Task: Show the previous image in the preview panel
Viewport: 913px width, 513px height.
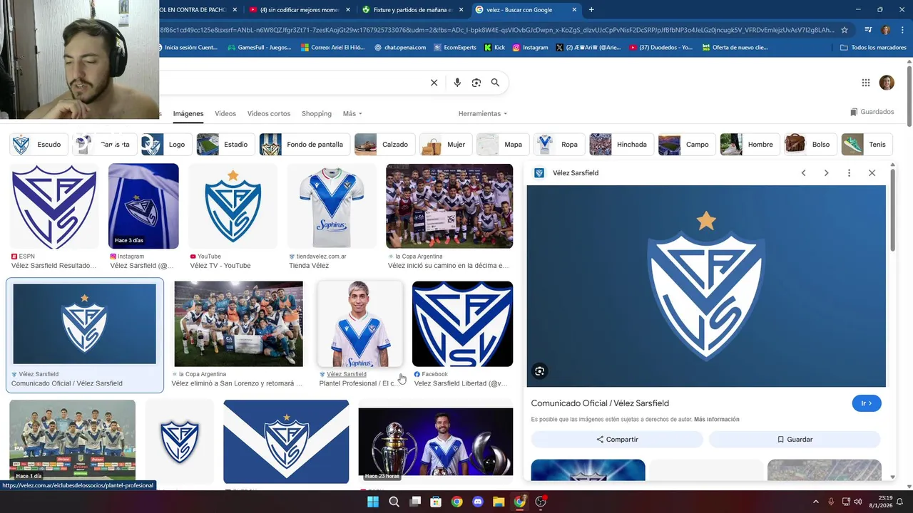Action: (804, 173)
